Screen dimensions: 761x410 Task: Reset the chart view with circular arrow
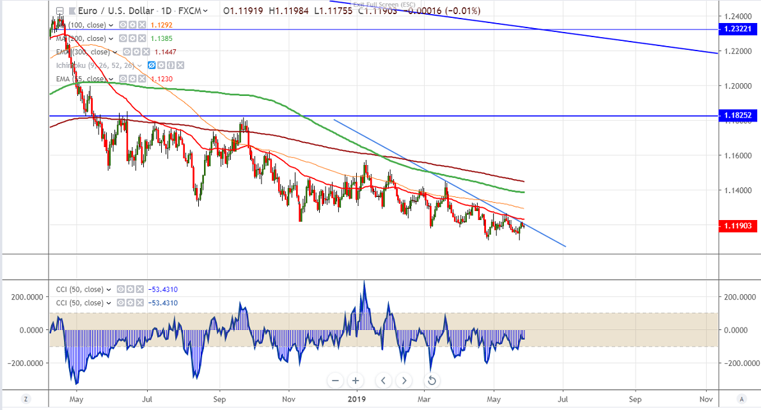[x=432, y=381]
